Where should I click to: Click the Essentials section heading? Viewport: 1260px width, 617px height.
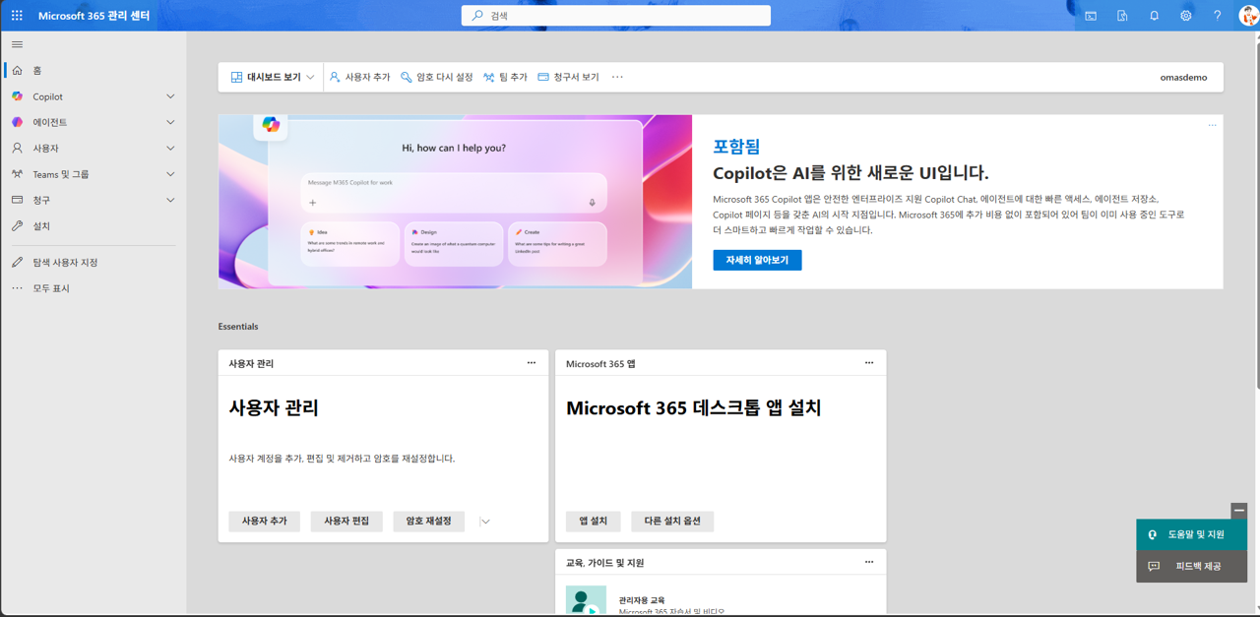[x=238, y=326]
